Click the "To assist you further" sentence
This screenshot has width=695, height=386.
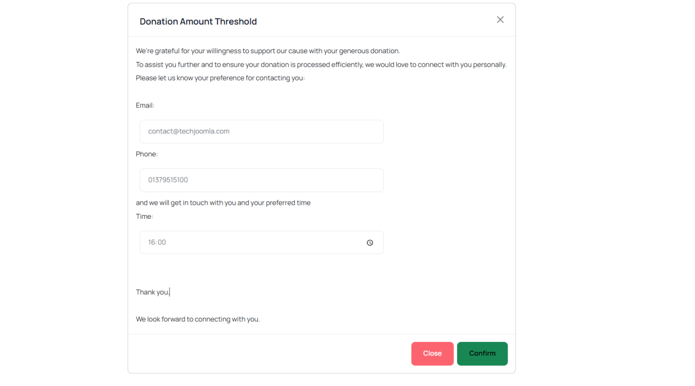321,65
